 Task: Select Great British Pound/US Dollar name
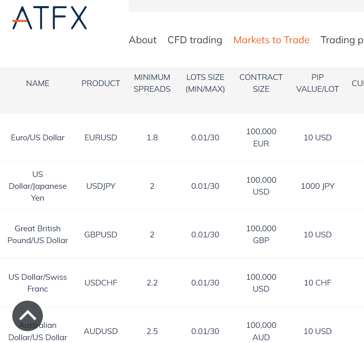click(38, 235)
